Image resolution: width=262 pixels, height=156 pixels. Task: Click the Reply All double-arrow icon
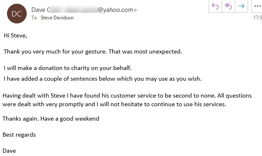pyautogui.click(x=228, y=6)
